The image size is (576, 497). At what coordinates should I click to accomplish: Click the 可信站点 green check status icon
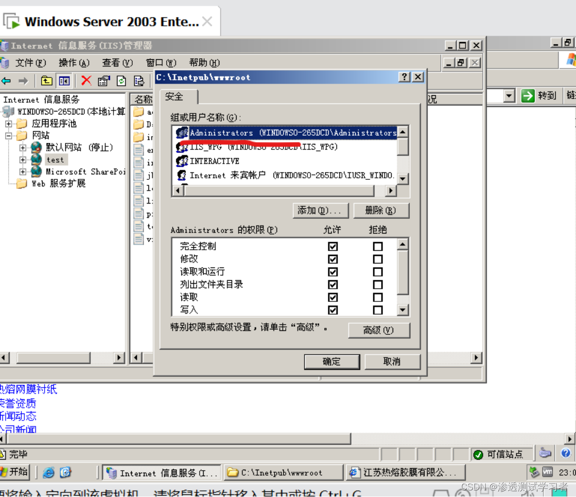[x=478, y=455]
